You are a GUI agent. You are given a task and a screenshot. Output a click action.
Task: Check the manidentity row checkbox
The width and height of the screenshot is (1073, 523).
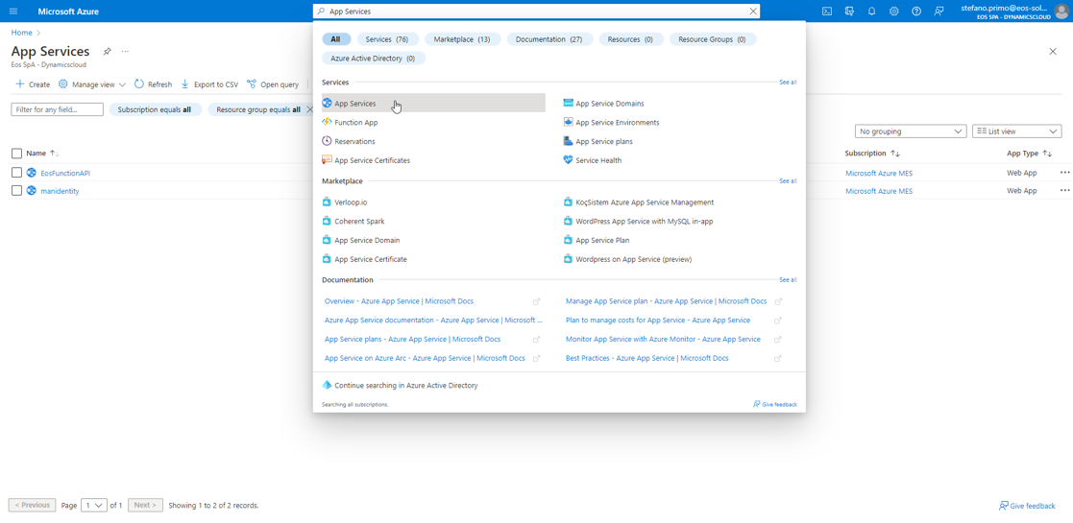click(x=16, y=191)
